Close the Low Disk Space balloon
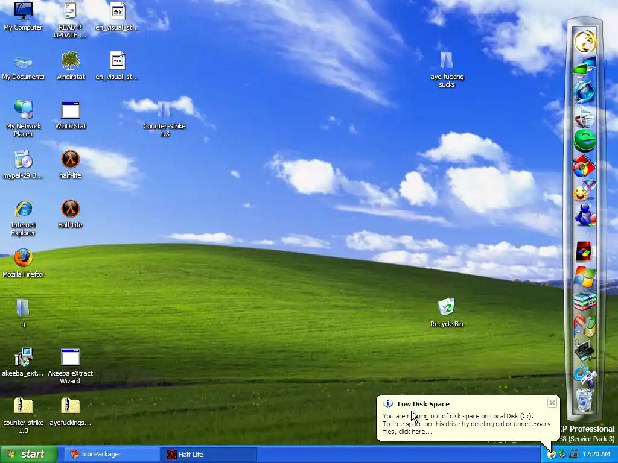This screenshot has width=618, height=463. pyautogui.click(x=552, y=403)
